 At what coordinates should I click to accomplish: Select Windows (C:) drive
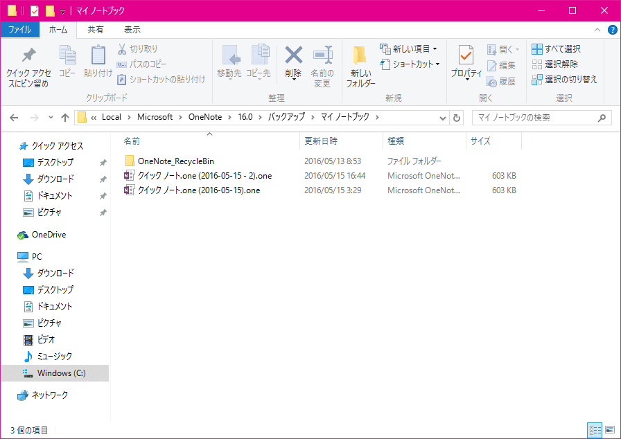point(55,373)
